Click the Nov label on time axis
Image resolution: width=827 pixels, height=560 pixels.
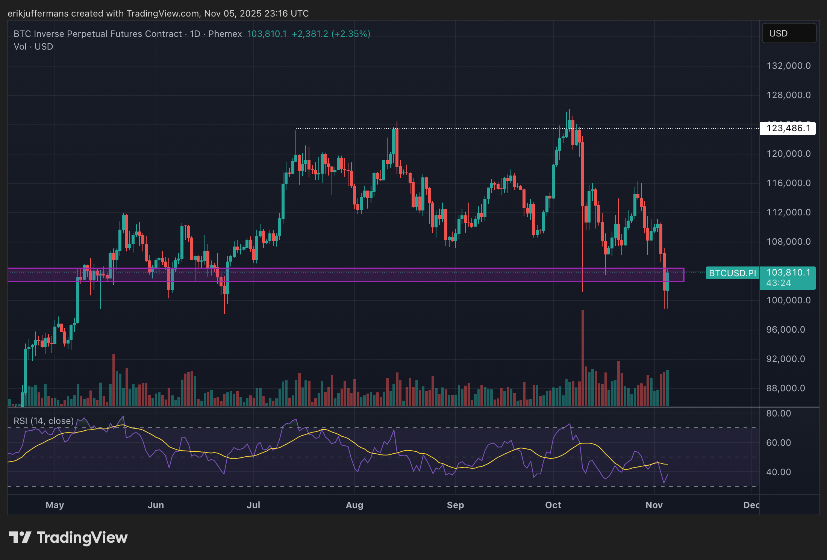pos(654,505)
